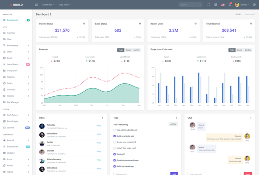The image size is (259, 175).
Task: Open Companies in the sidebar
Action: coord(16,71)
